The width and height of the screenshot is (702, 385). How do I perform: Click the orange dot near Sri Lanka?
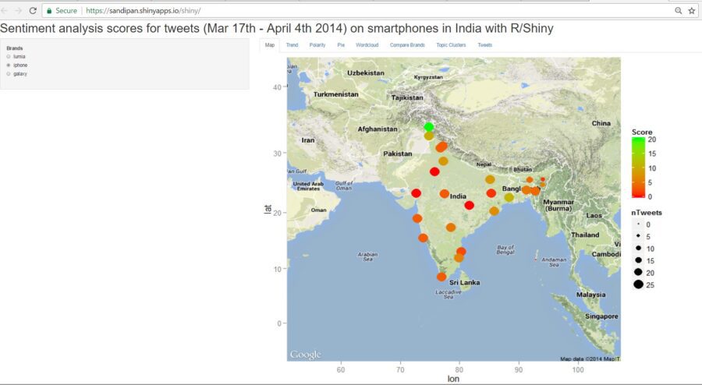[x=441, y=277]
